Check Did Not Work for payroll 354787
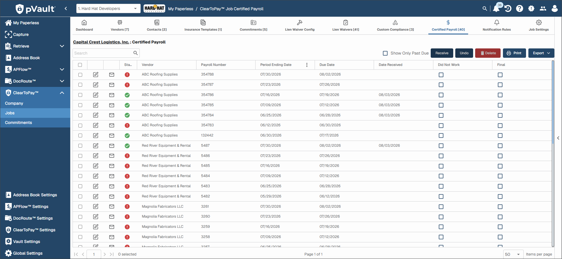This screenshot has height=259, width=562. [x=441, y=85]
